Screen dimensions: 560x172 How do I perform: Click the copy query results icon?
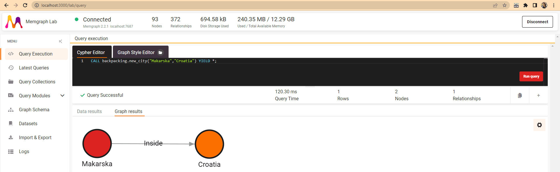click(520, 95)
